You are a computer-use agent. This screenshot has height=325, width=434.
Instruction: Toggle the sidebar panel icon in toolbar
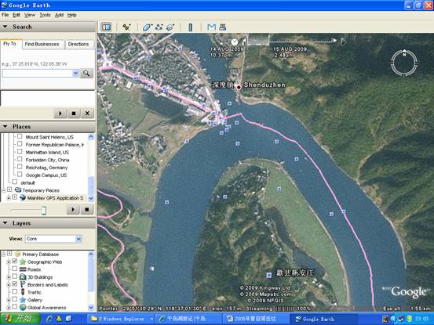pos(106,27)
